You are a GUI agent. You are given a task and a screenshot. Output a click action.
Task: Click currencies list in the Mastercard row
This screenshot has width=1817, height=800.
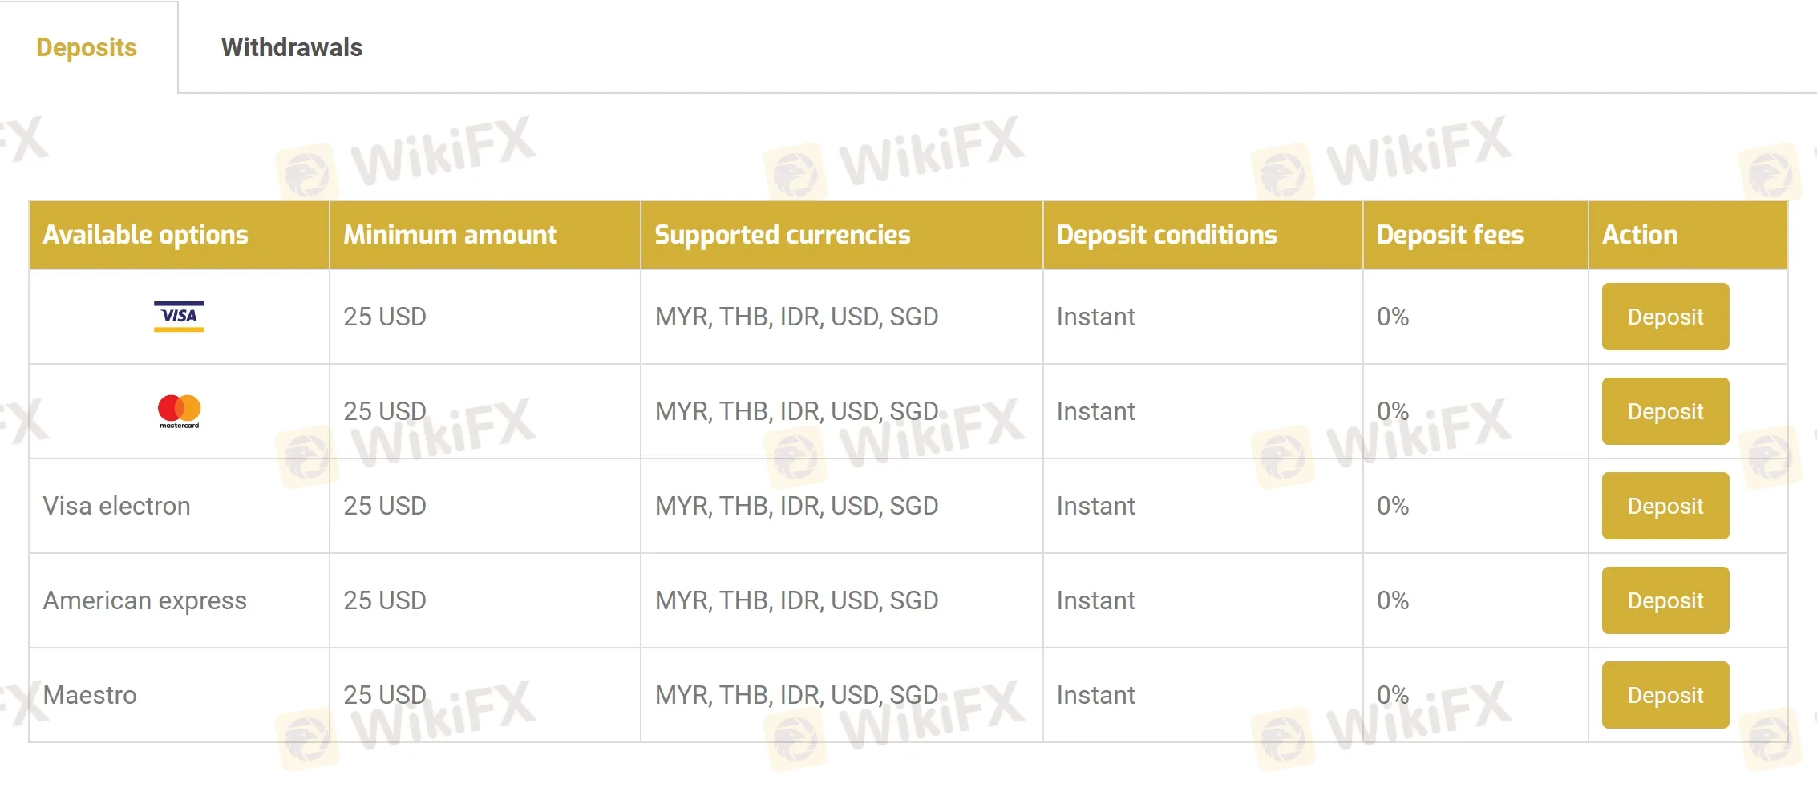point(796,411)
